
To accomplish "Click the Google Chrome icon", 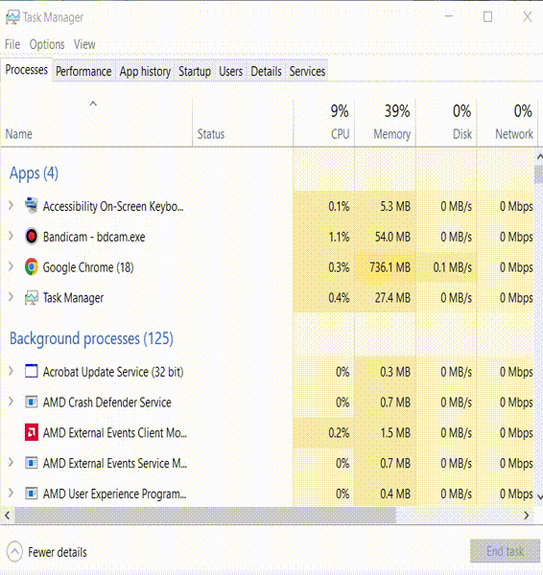I will point(32,267).
